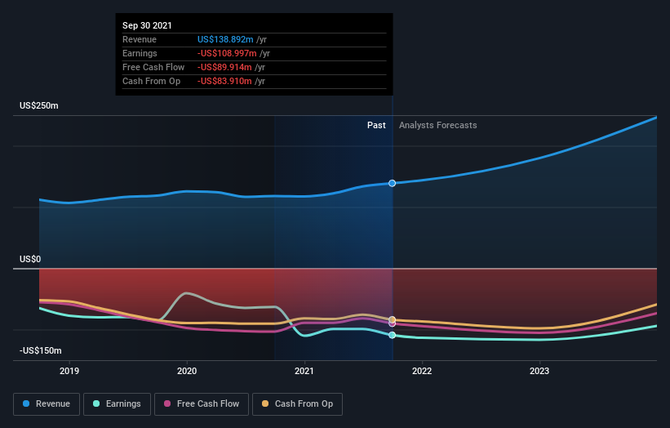Click the 2021 x-axis label
This screenshot has width=670, height=428.
pyautogui.click(x=304, y=371)
